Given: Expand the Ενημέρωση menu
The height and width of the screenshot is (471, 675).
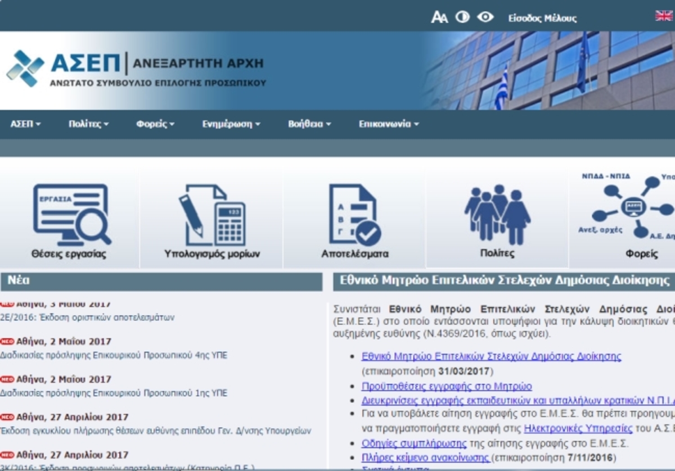Looking at the screenshot, I should coord(231,124).
